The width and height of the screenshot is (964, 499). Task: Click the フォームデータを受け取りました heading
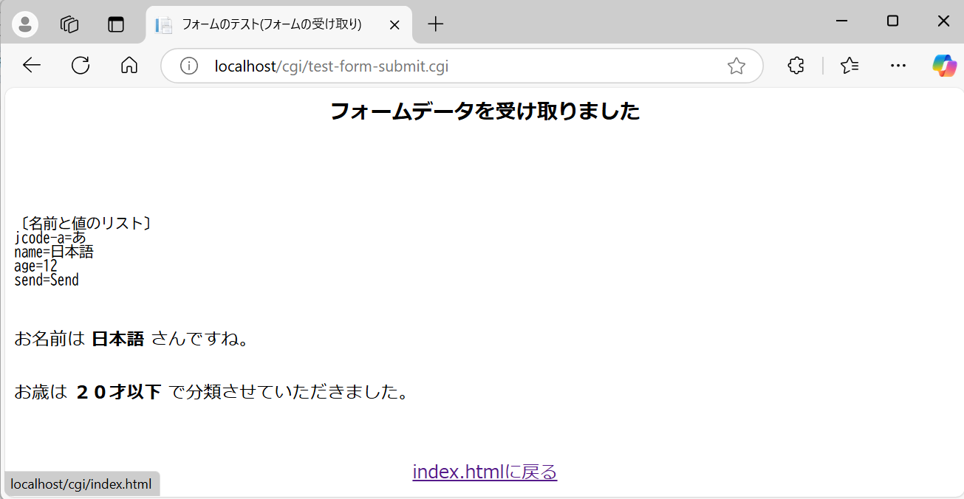click(x=485, y=111)
